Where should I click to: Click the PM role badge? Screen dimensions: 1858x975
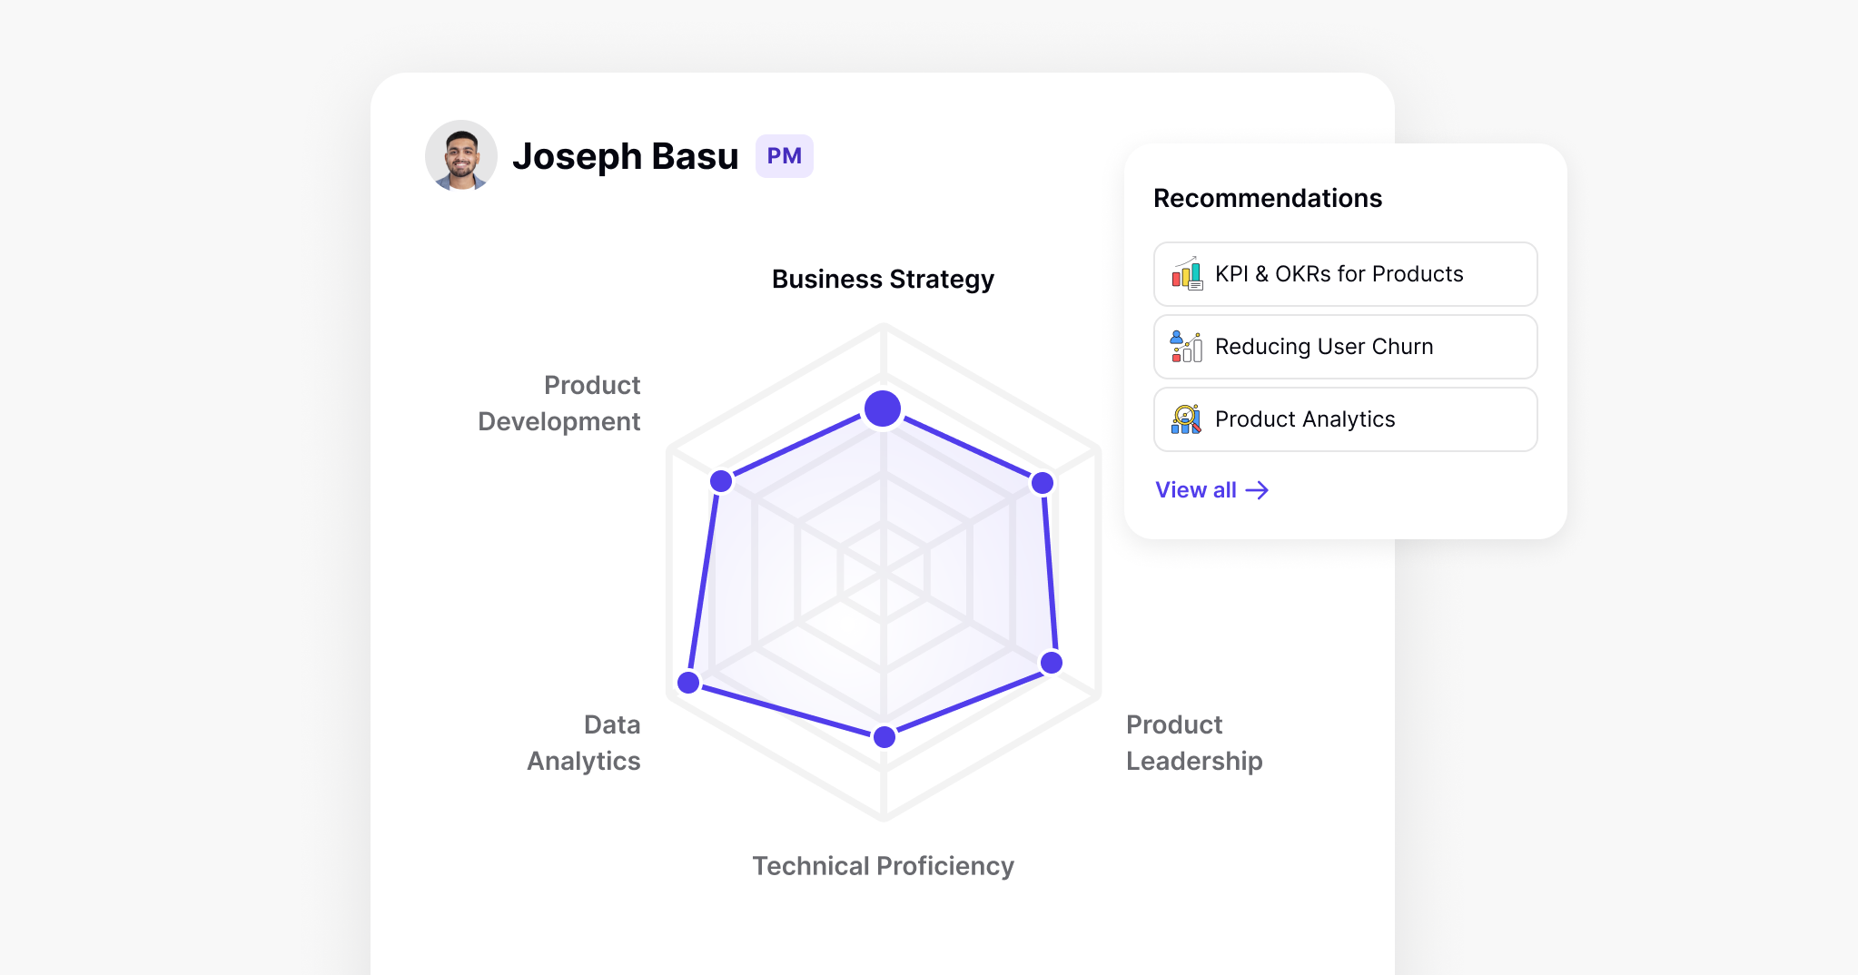[x=784, y=156]
